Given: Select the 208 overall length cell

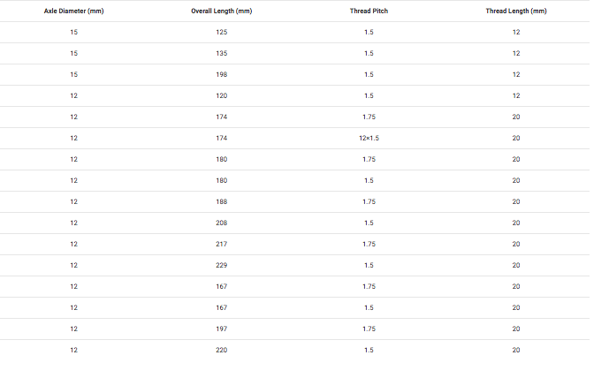Looking at the screenshot, I should click(221, 223).
